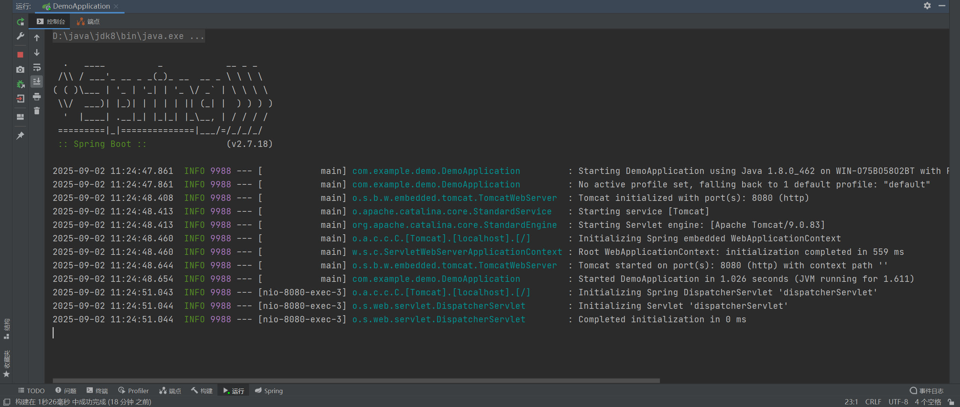Change UTF-8 file encoding in status bar
The image size is (960, 407).
coord(898,402)
